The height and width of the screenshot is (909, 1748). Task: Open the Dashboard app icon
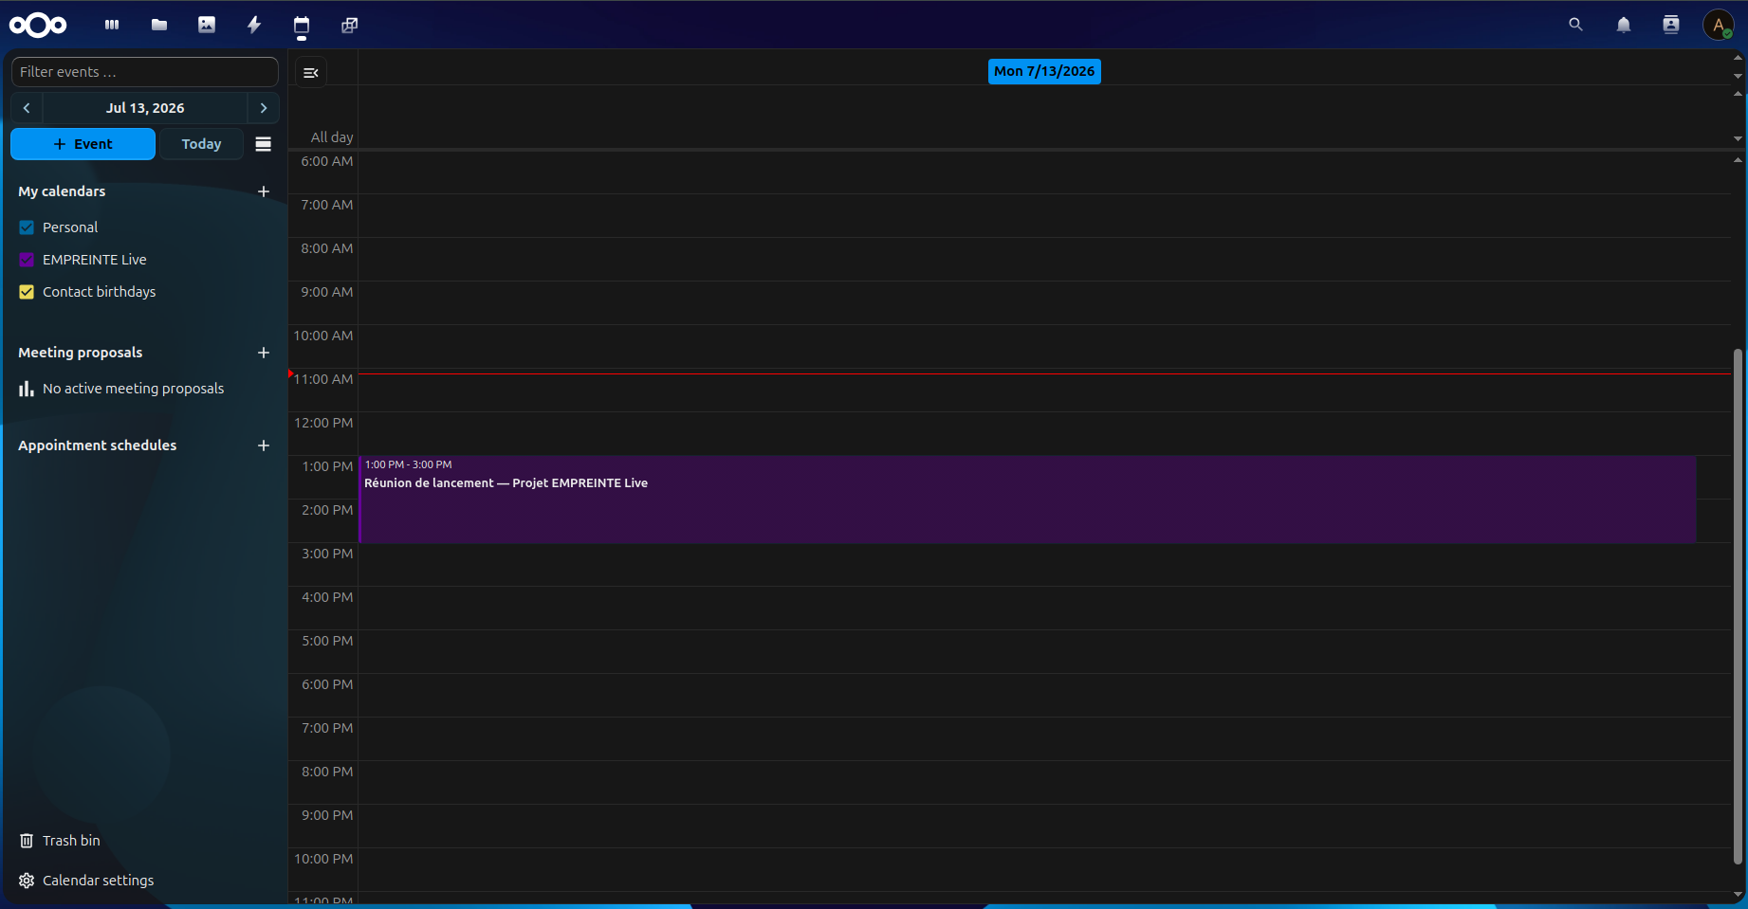click(112, 25)
